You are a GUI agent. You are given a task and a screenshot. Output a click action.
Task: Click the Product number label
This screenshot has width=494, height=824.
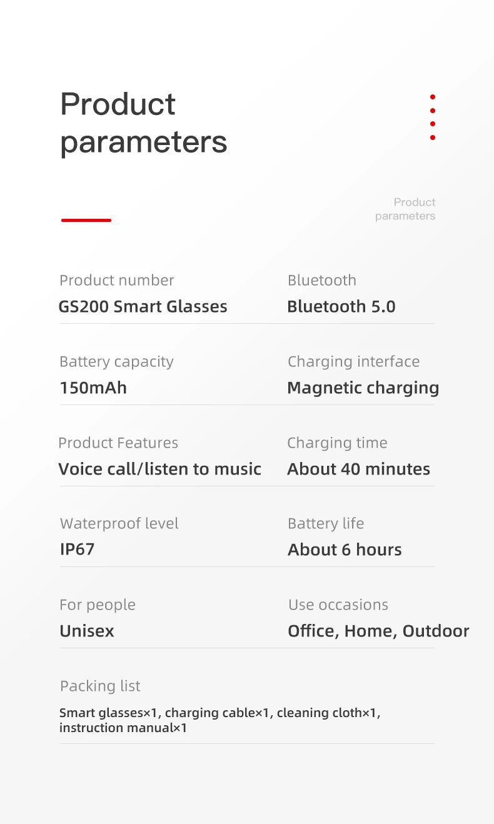pyautogui.click(x=117, y=280)
